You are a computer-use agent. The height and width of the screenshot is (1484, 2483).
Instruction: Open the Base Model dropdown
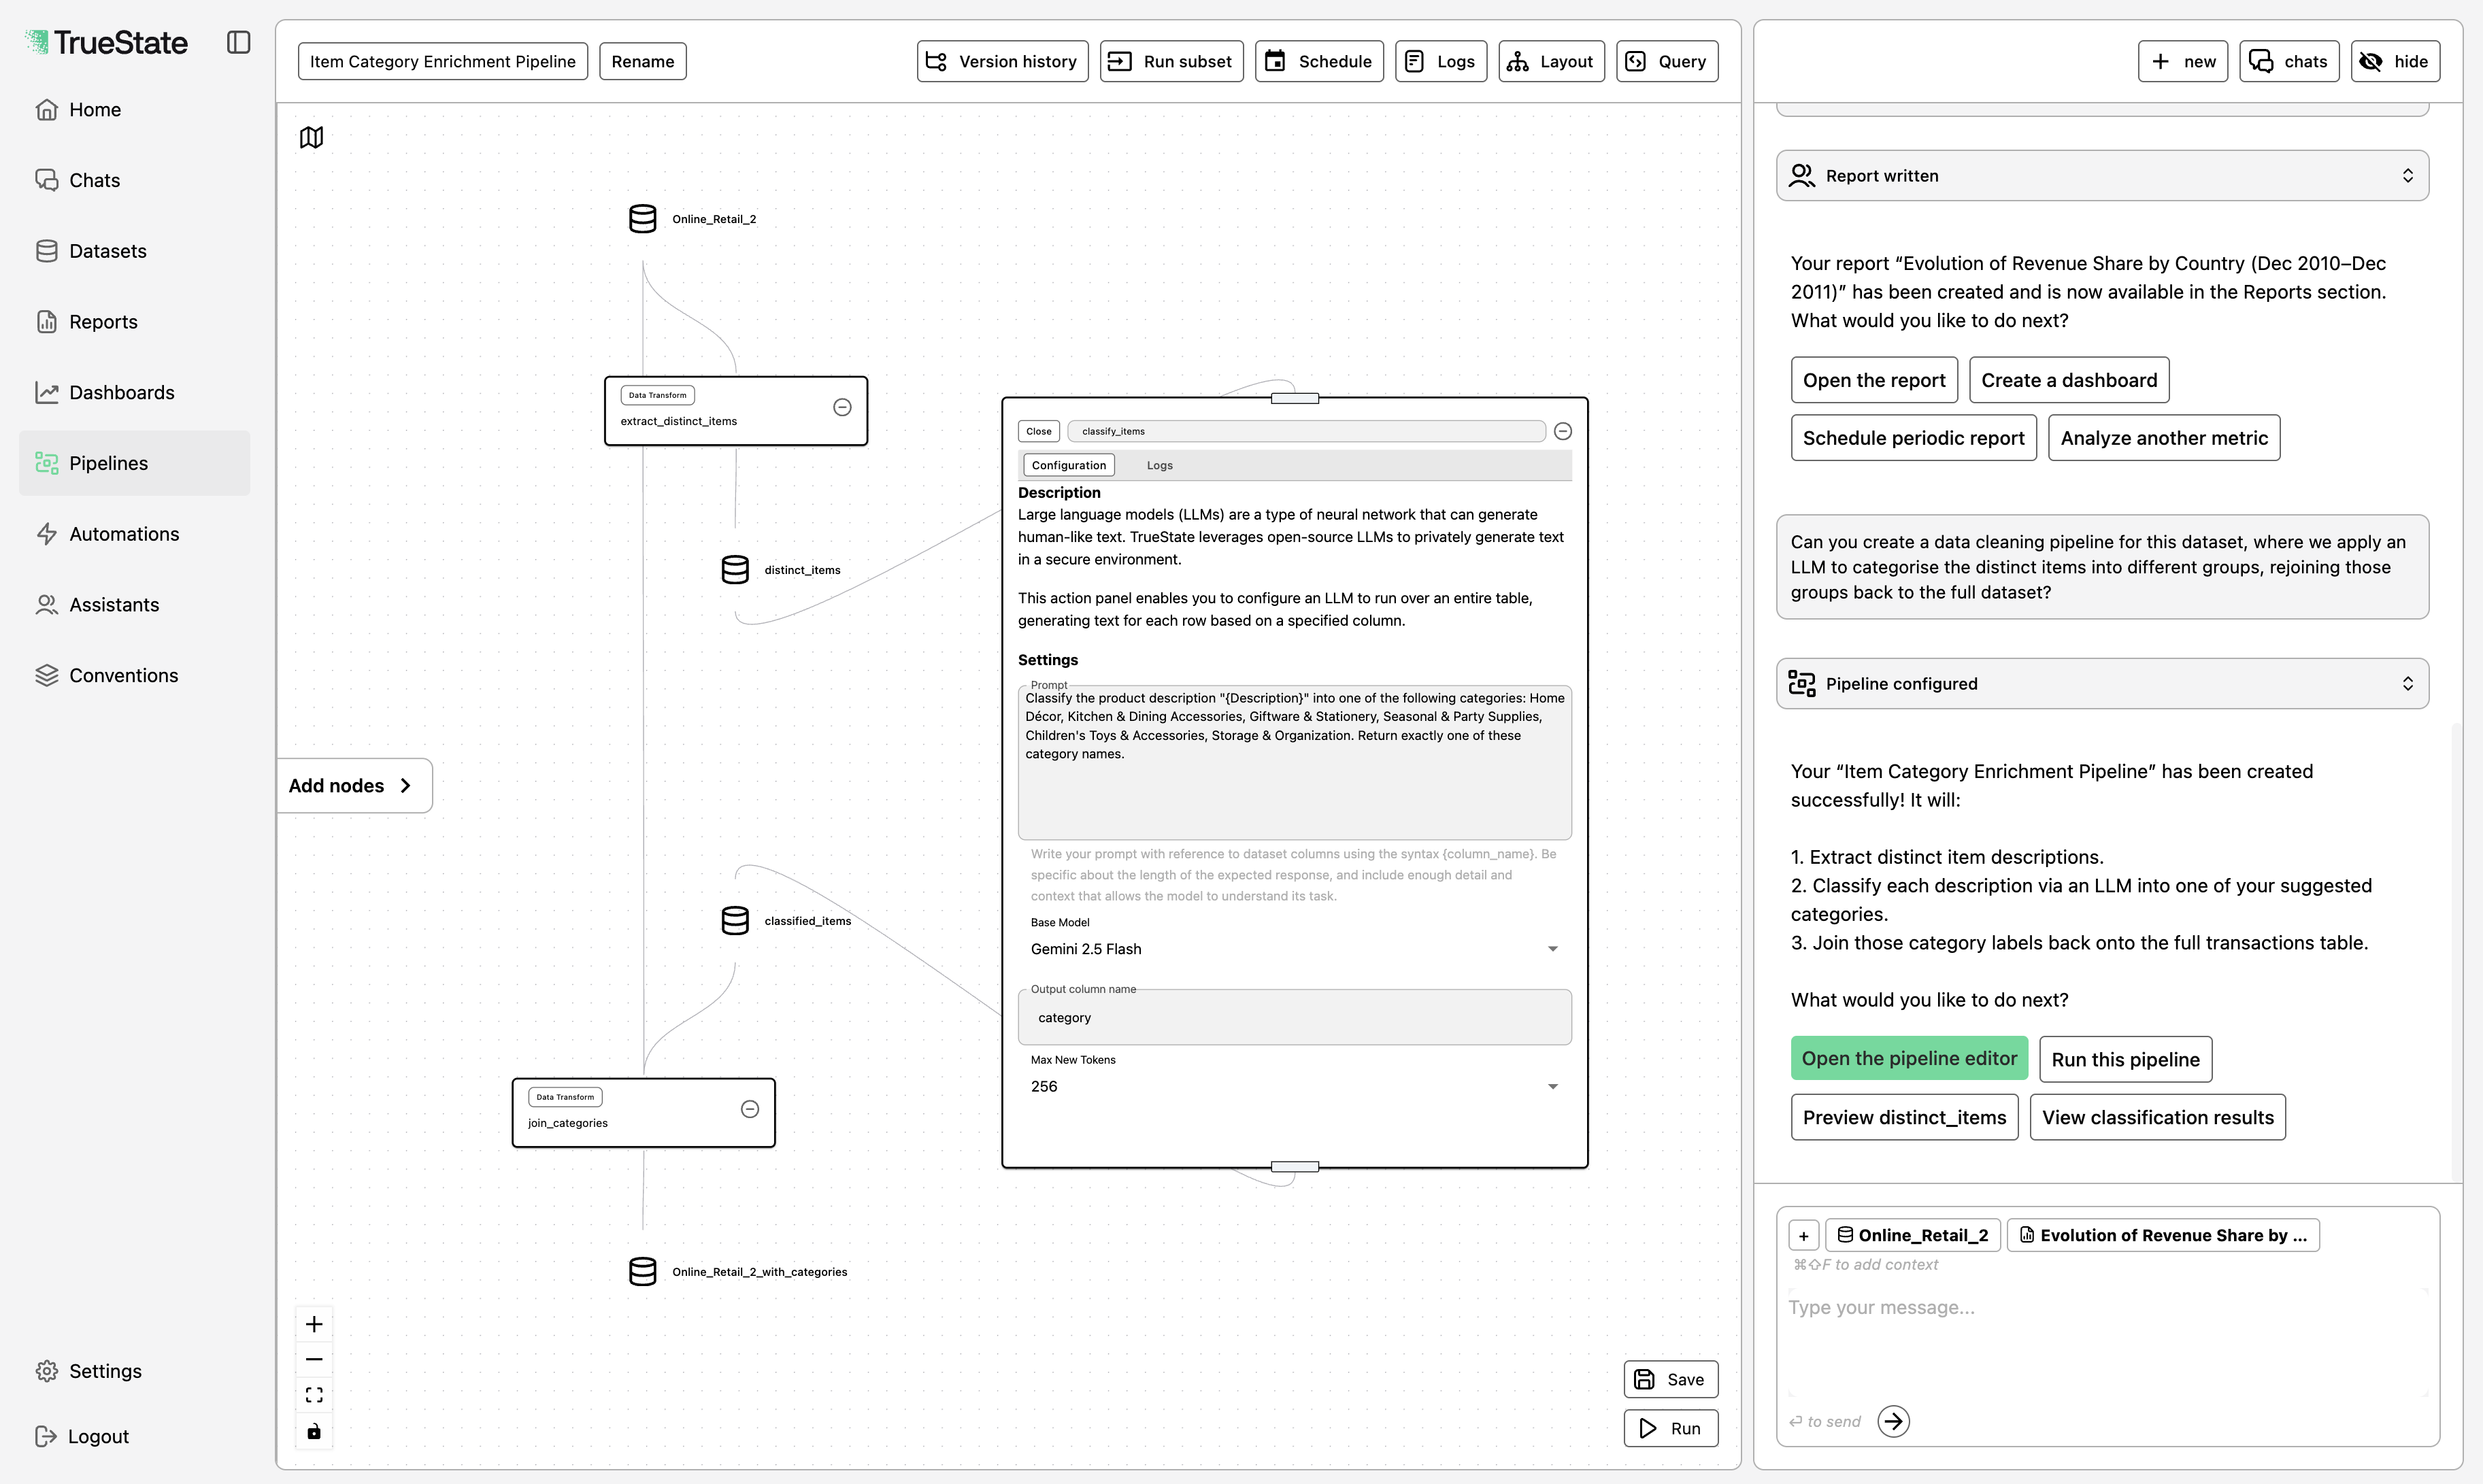1294,949
